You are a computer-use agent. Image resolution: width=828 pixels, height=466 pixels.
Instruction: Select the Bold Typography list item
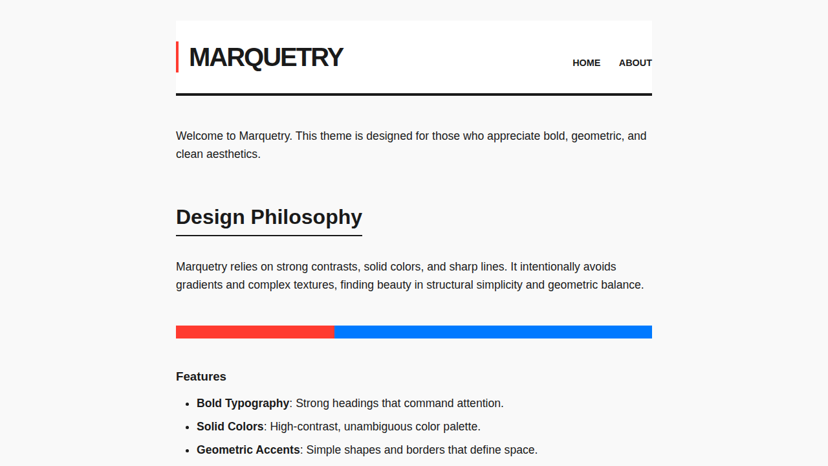tap(350, 403)
